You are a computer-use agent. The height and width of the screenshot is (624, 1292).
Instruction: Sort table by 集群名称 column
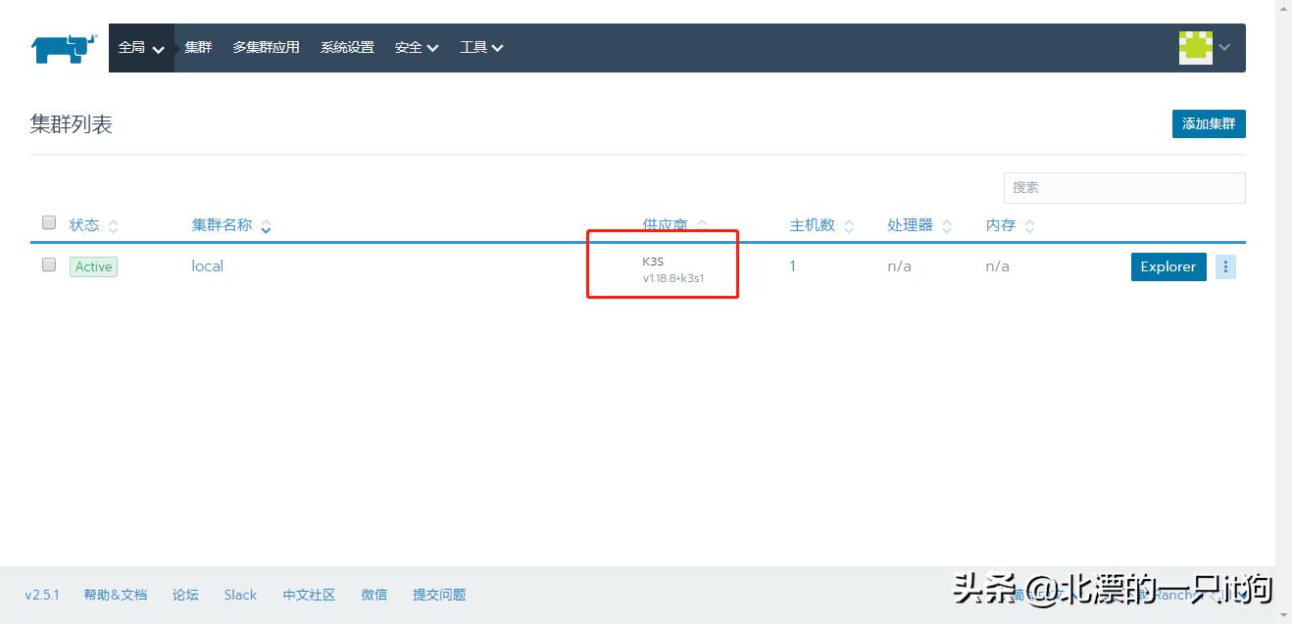click(231, 225)
